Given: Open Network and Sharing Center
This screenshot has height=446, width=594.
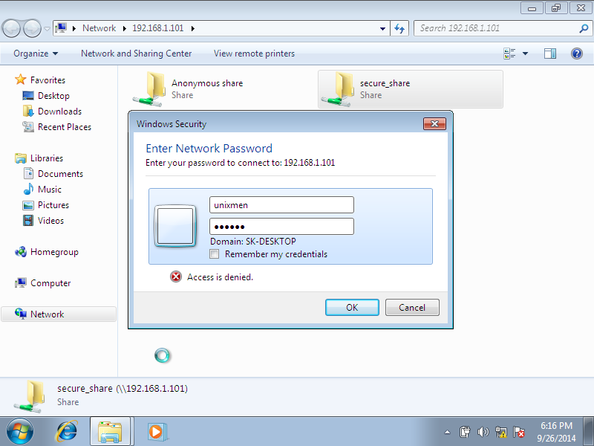Looking at the screenshot, I should [137, 54].
